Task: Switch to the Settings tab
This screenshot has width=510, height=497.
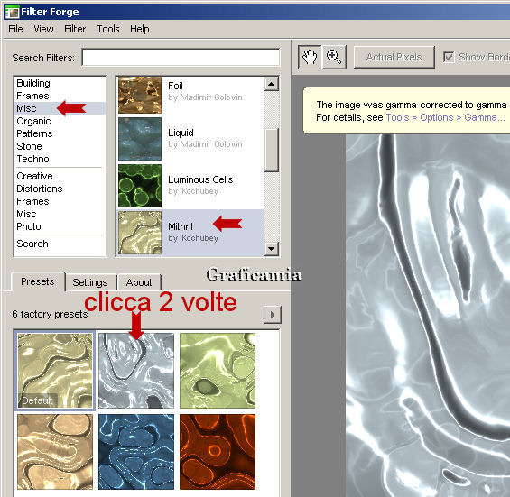Action: click(90, 281)
